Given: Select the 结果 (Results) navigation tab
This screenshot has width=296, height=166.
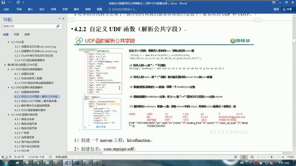Looking at the screenshot, I should (x=27, y=35).
